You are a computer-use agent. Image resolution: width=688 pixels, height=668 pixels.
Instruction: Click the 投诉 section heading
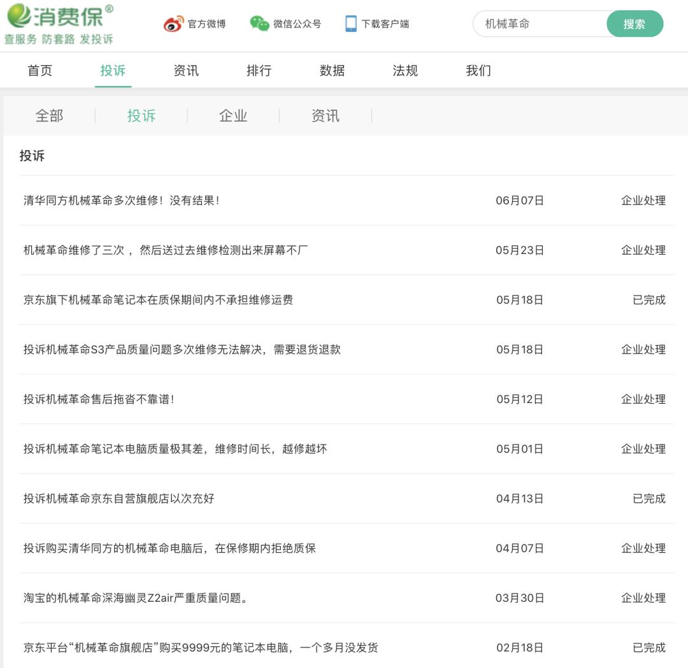32,156
